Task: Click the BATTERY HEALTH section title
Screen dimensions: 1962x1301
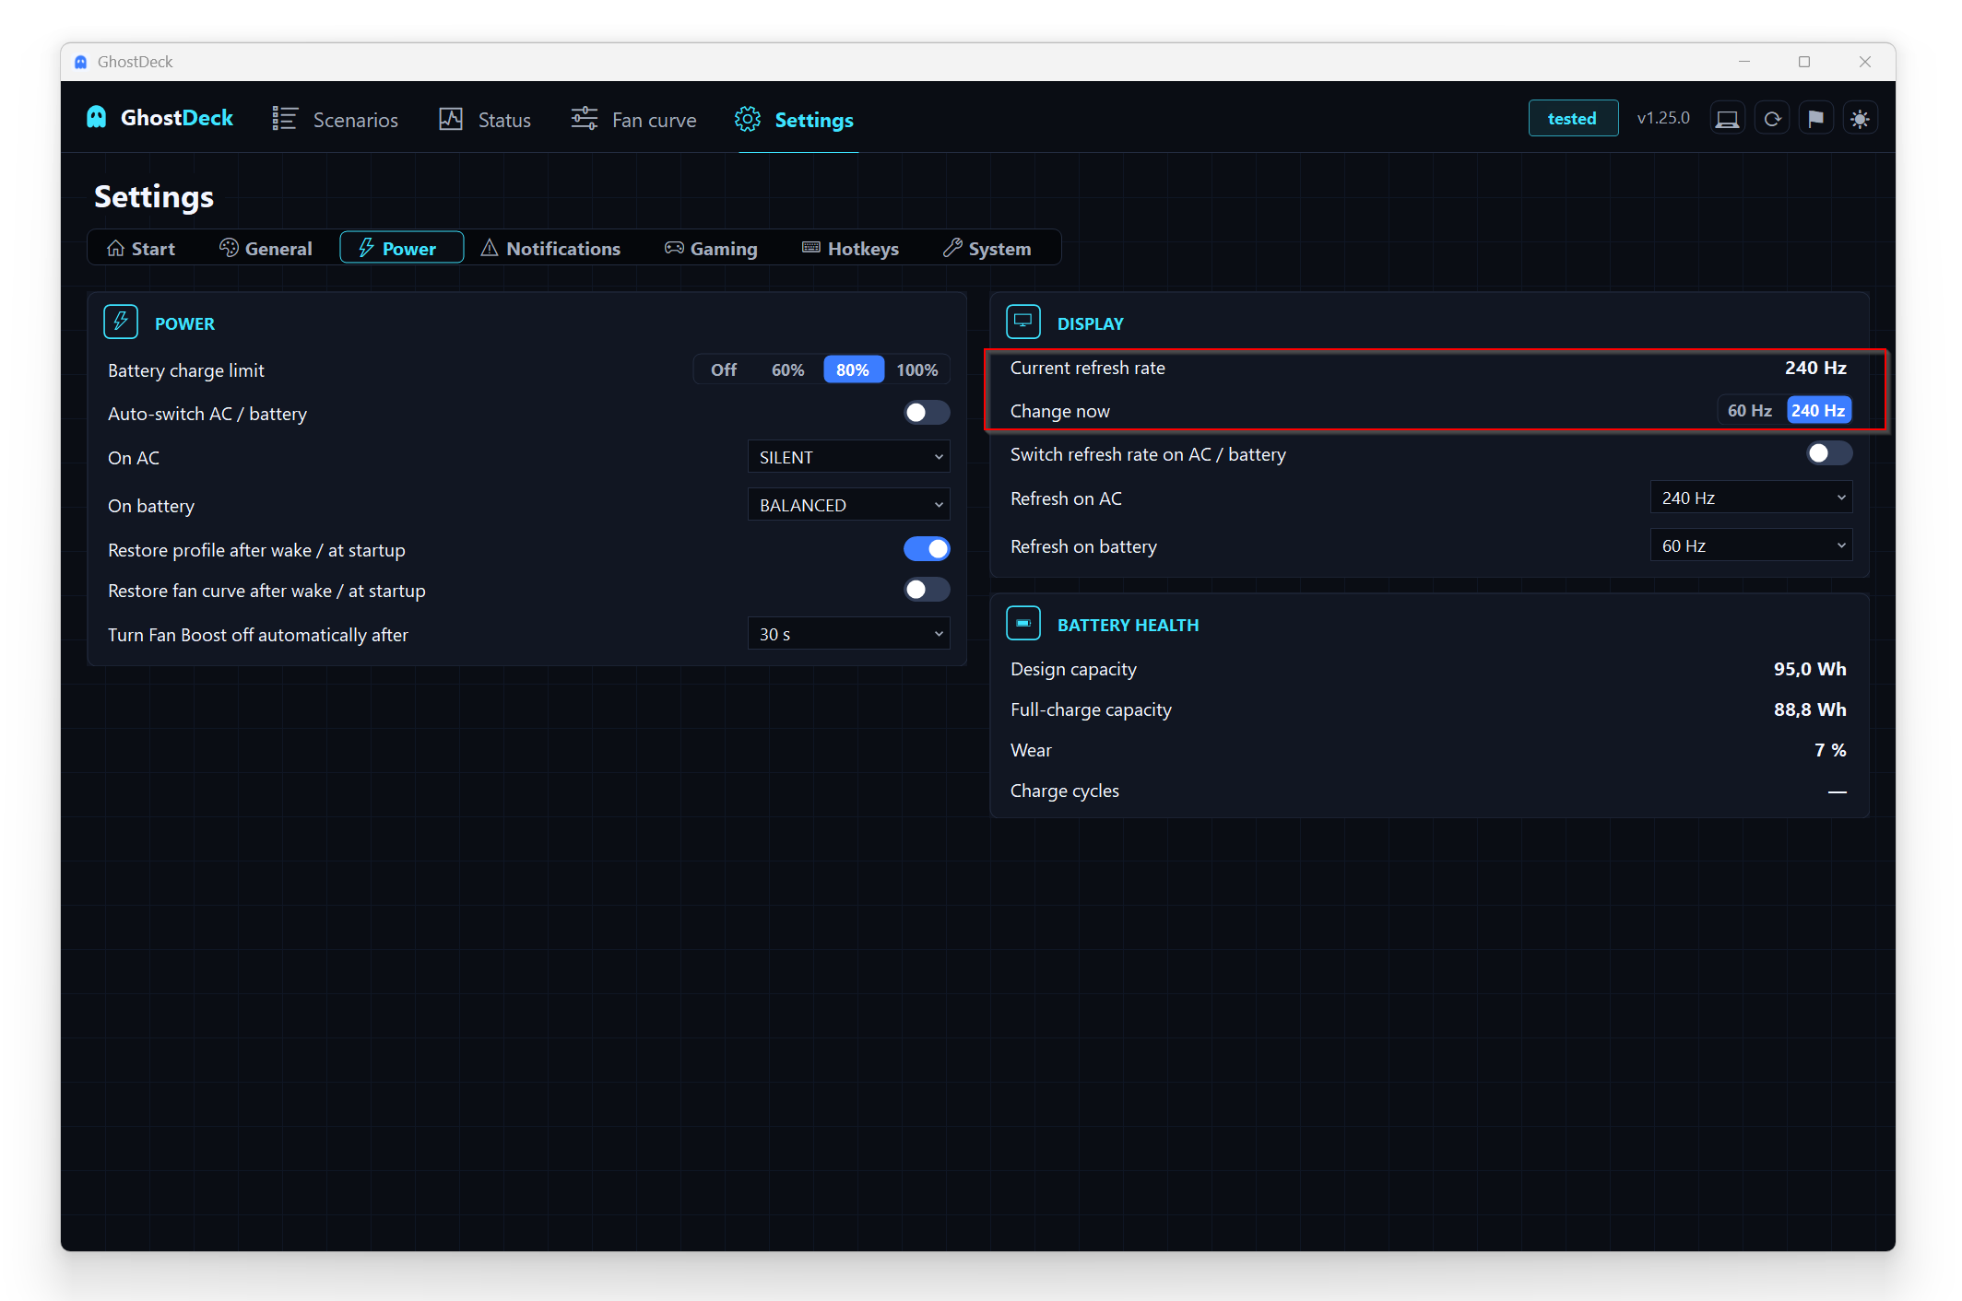Action: click(x=1128, y=625)
